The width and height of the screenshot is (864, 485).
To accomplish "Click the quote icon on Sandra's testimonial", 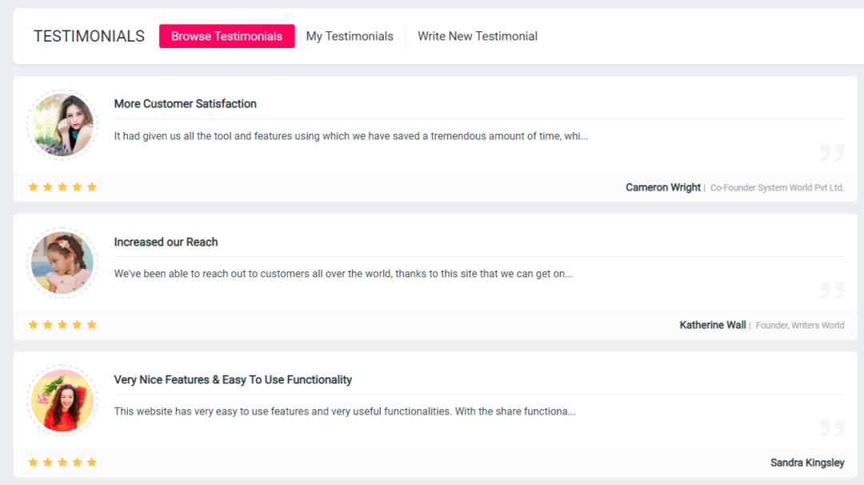I will pyautogui.click(x=832, y=427).
